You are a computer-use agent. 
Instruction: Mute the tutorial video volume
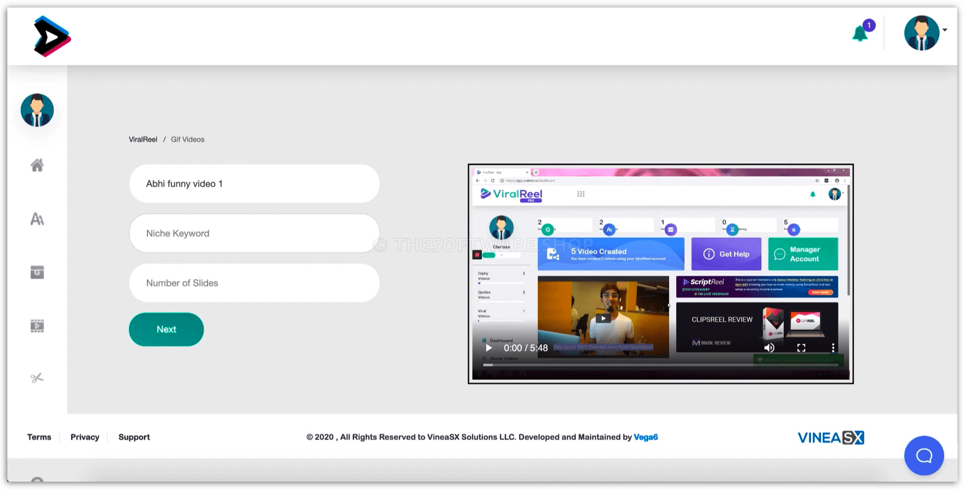[x=769, y=348]
